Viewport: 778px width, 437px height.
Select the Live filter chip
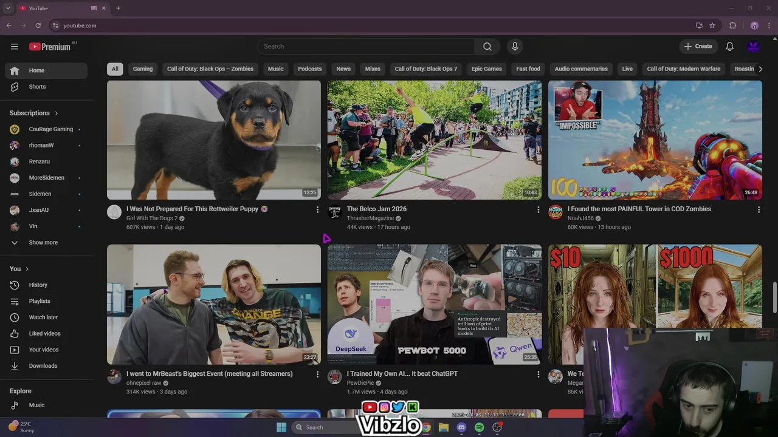pos(627,69)
